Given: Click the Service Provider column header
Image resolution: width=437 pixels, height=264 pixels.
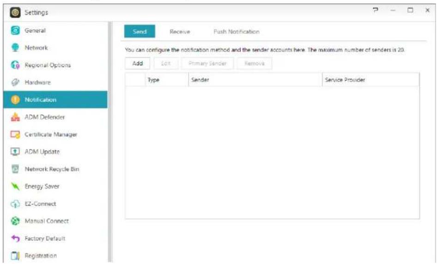Looking at the screenshot, I should (370, 80).
